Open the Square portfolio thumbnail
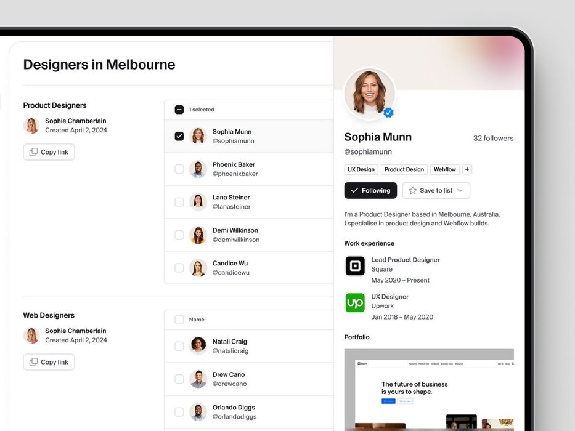The height and width of the screenshot is (431, 575). [429, 390]
